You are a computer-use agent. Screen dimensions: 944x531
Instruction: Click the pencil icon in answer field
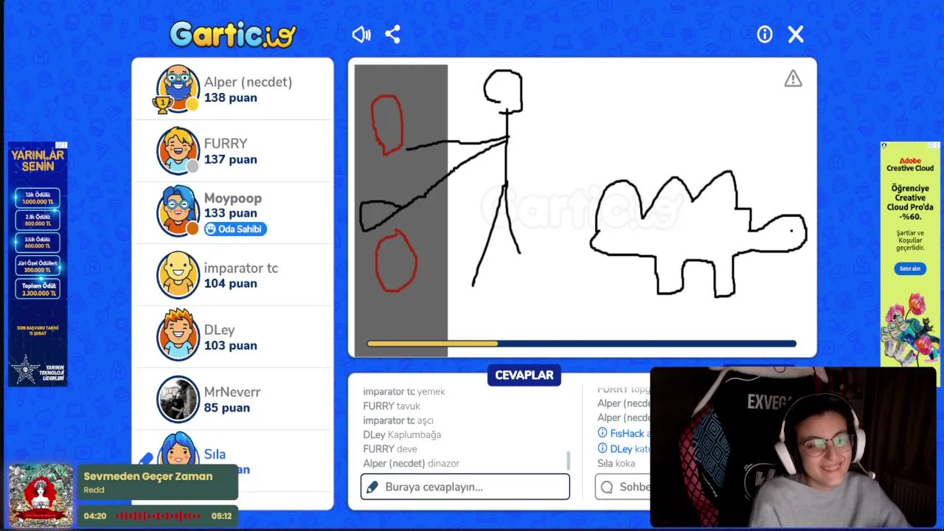(372, 487)
